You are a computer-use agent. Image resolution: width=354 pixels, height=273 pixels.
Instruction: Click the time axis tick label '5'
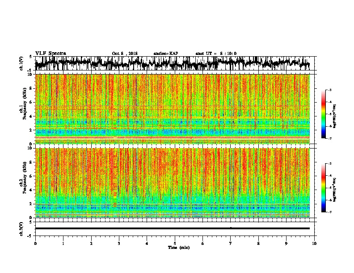175,244
